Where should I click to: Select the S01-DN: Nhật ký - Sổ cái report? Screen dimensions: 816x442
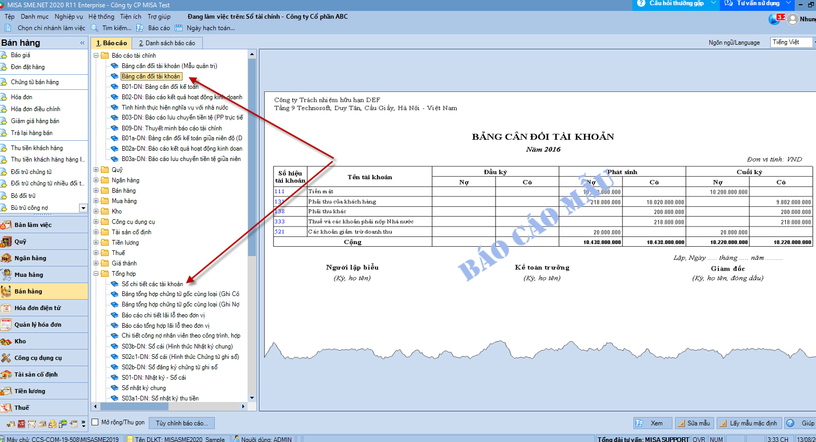[154, 378]
